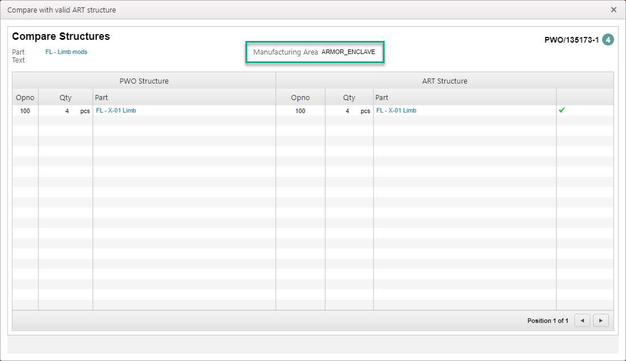Viewport: 626px width, 361px height.
Task: Select the ART Structure column header
Action: tap(445, 81)
